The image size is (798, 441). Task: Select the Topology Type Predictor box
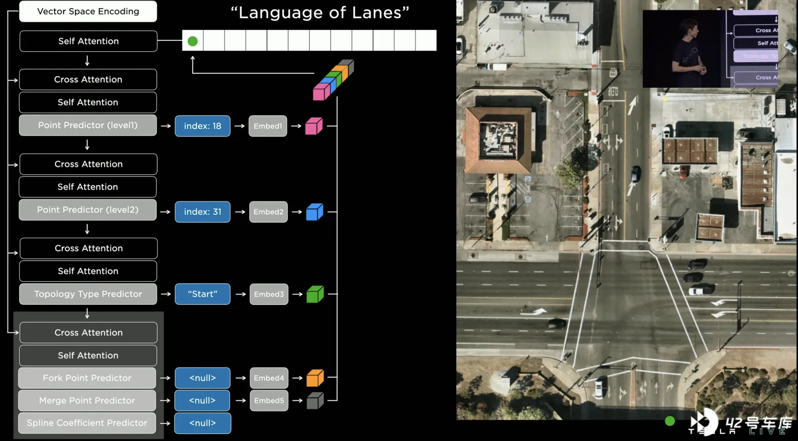pos(88,294)
